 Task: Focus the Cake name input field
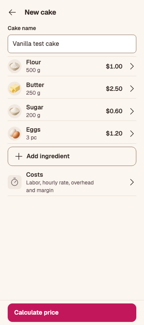[72, 44]
